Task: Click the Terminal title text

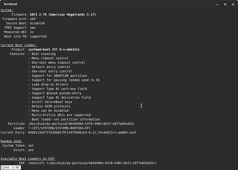Action: click(10, 4)
